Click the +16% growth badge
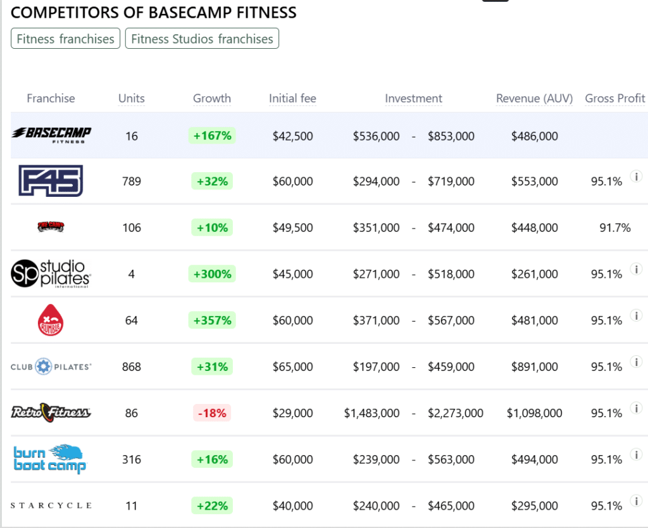The height and width of the screenshot is (528, 648). coord(212,459)
